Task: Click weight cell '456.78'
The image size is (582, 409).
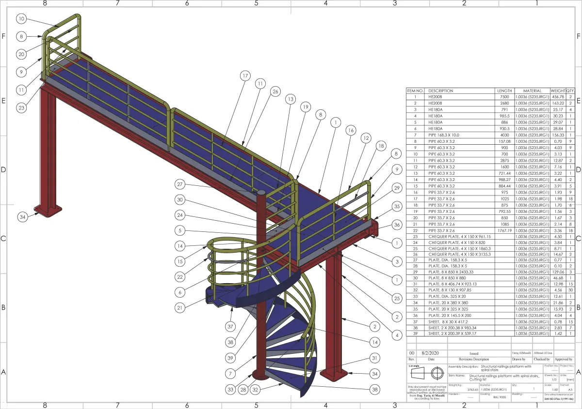Action: tap(558, 97)
